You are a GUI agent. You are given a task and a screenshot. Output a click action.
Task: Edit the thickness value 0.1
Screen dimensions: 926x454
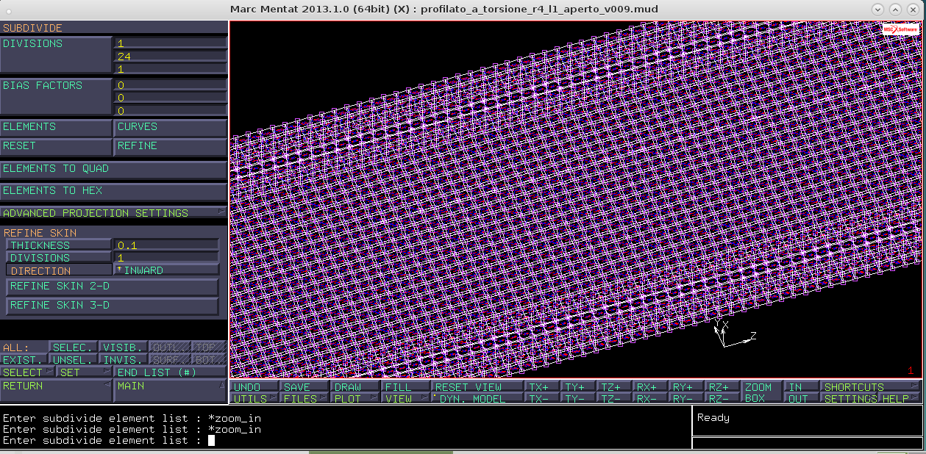tap(166, 245)
